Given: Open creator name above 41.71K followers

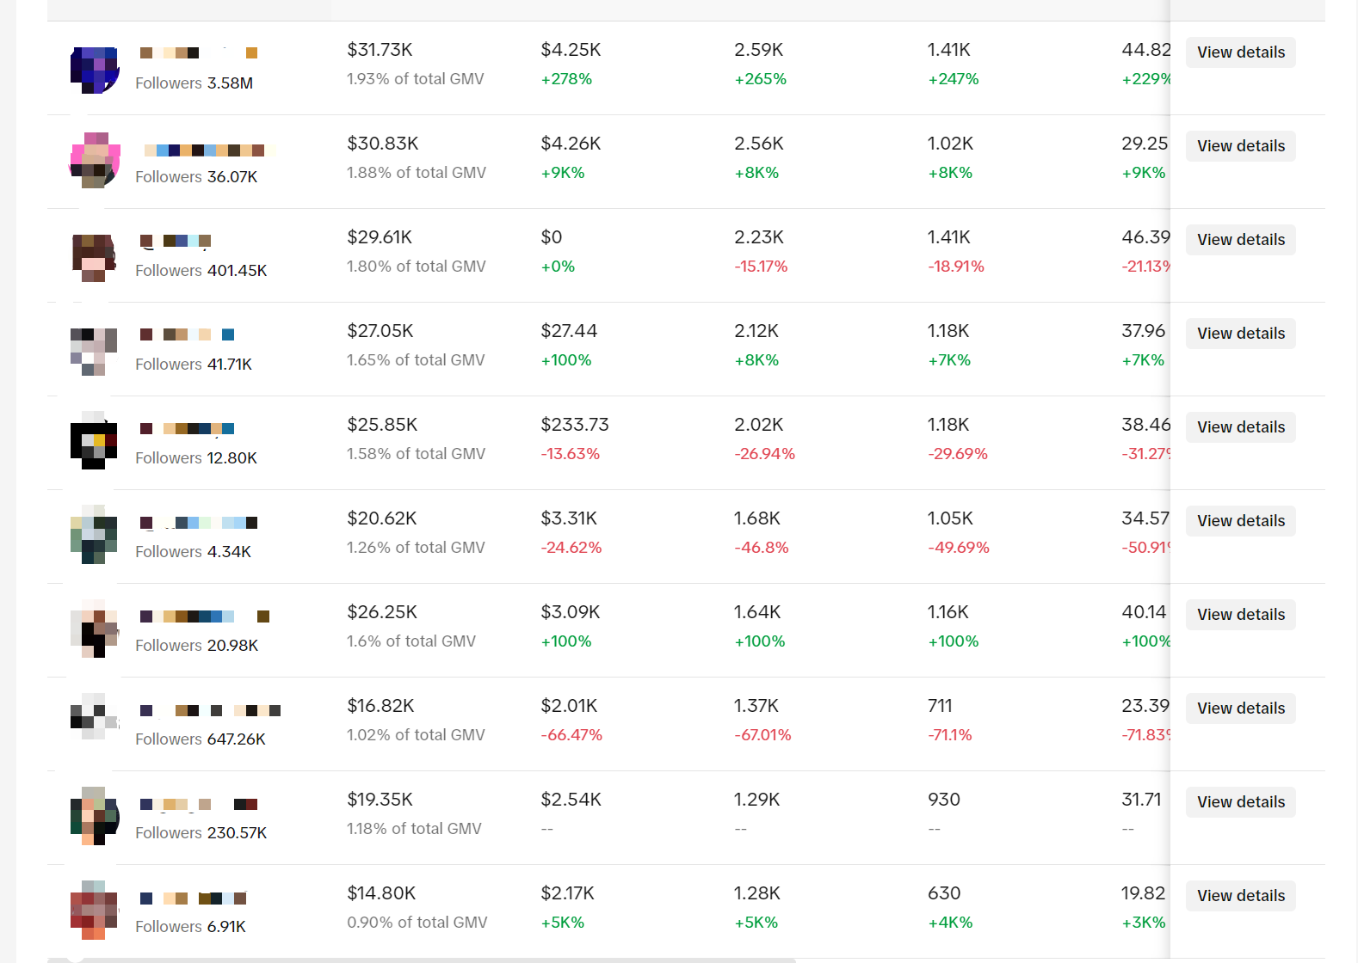Looking at the screenshot, I should point(187,334).
